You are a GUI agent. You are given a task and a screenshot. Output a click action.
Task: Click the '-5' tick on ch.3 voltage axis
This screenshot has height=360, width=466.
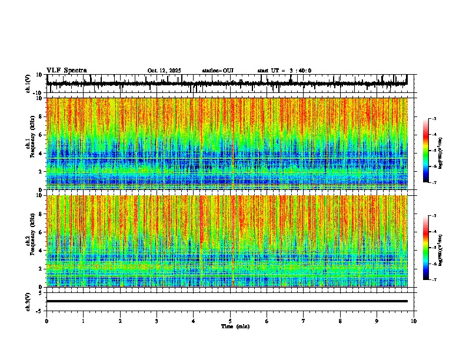pos(40,311)
